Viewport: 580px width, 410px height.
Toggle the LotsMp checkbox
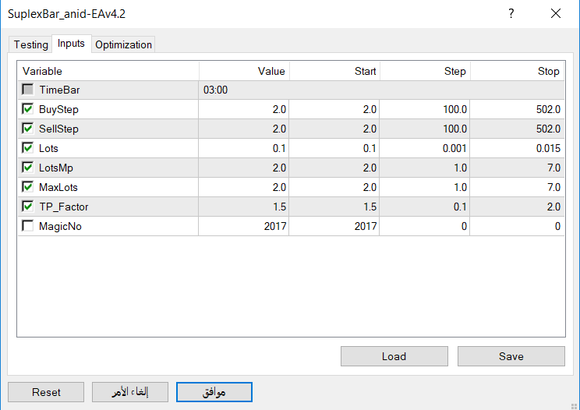pyautogui.click(x=28, y=168)
